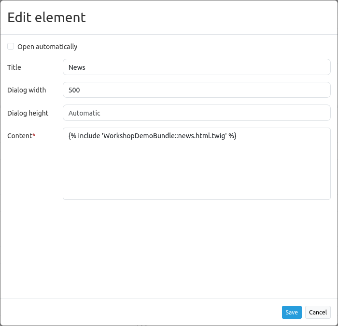Screen dimensions: 338x326
Task: Select the Dialog height input box
Action: coord(197,113)
